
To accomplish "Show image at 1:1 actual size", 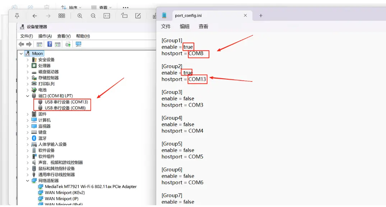I will (107, 16).
